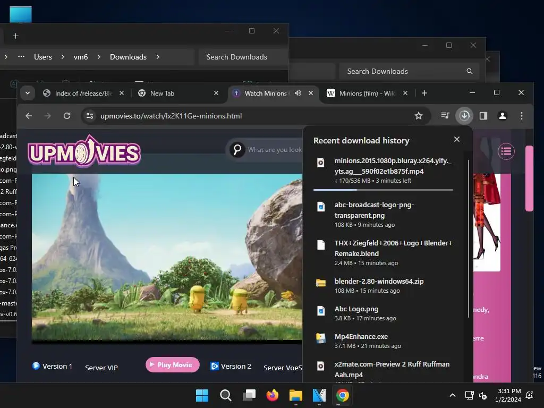
Task: Open Abc Logo.png download entry
Action: coord(383,313)
